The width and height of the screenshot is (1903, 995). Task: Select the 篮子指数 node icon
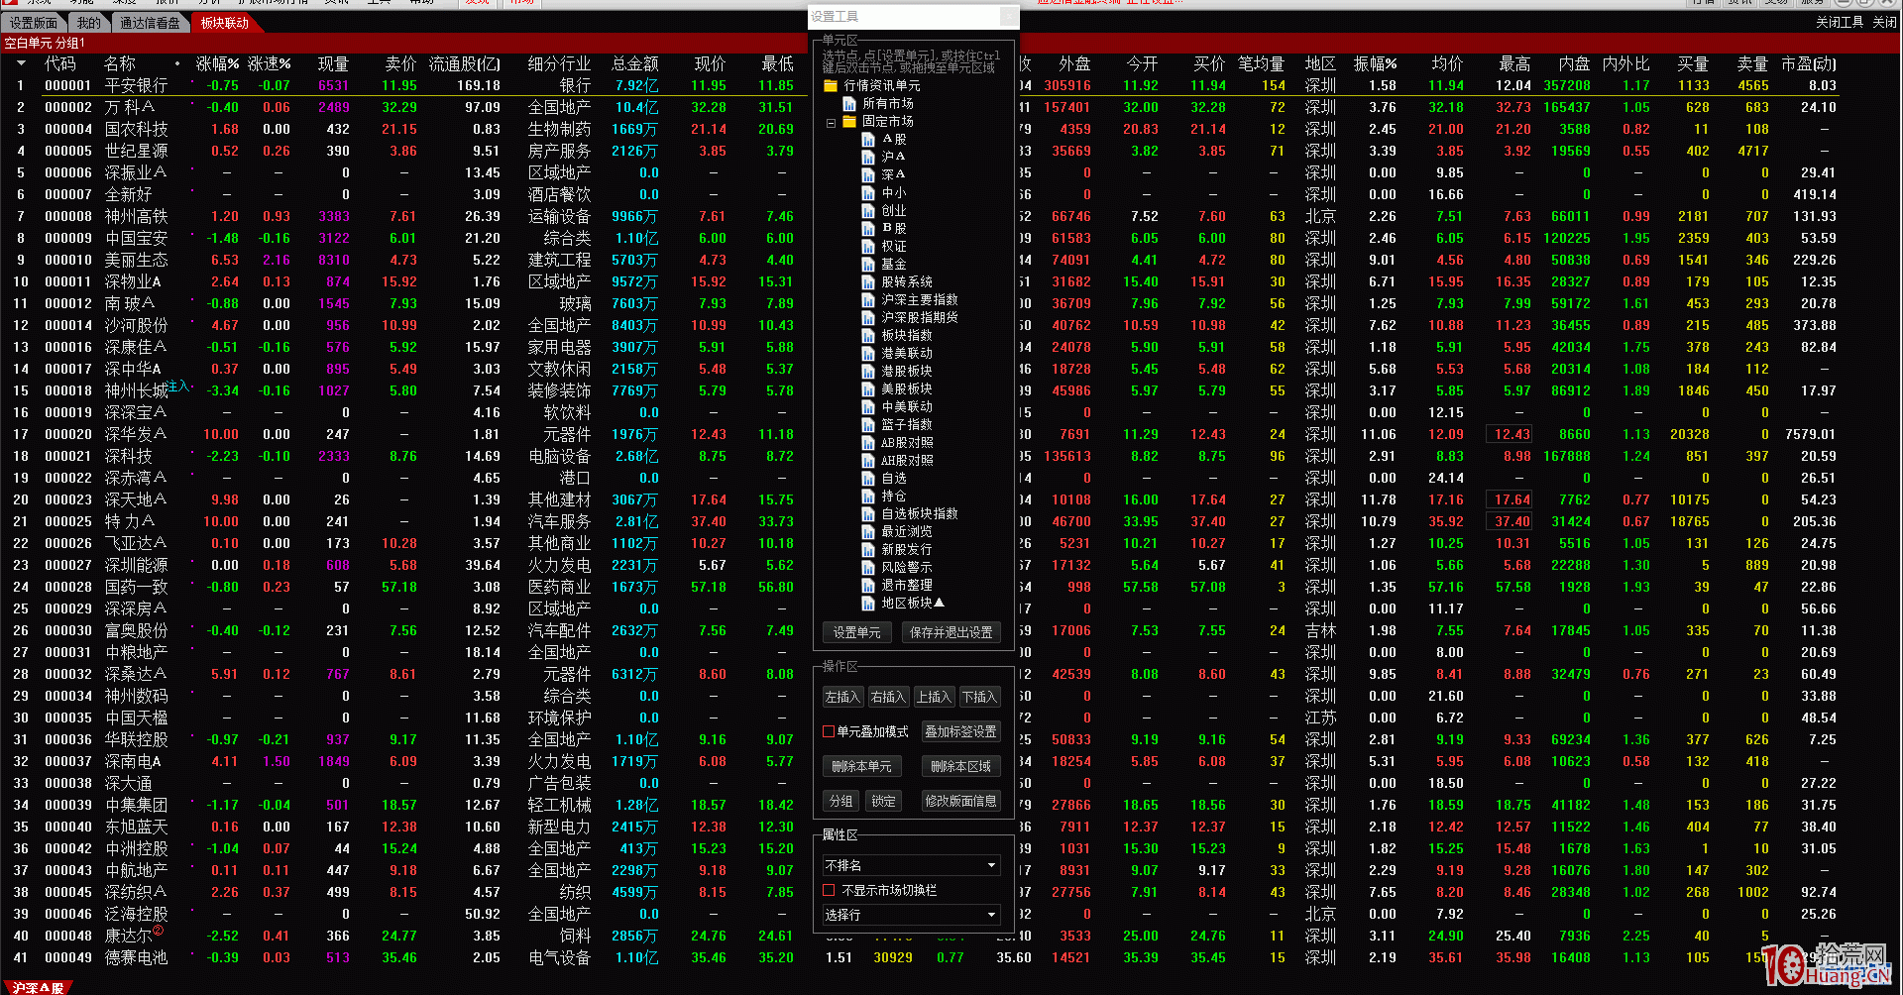868,425
